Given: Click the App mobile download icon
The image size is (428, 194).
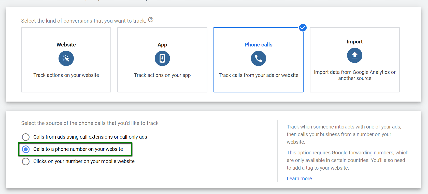Looking at the screenshot, I should (162, 58).
